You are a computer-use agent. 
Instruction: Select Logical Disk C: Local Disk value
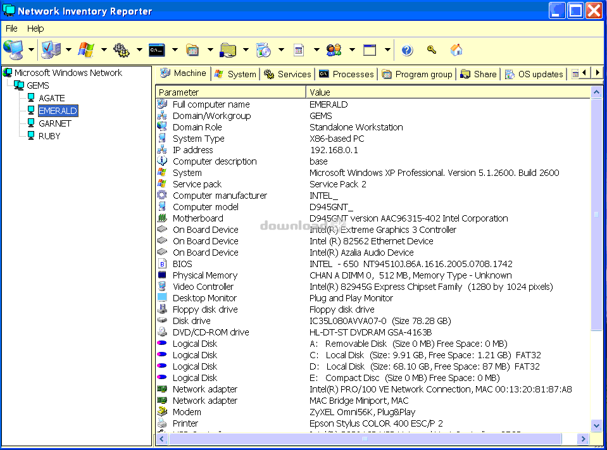(x=425, y=355)
